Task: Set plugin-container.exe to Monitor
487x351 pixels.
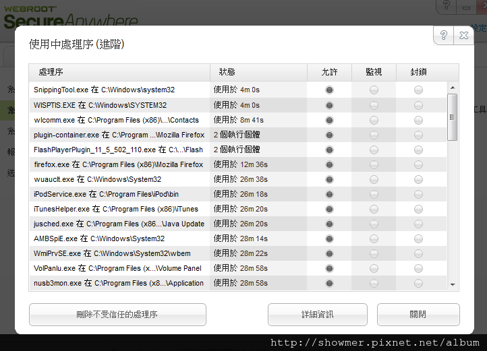Action: click(x=374, y=135)
